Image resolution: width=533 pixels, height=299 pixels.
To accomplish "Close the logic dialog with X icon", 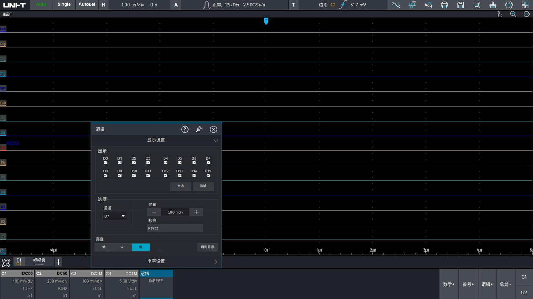I will [214, 129].
